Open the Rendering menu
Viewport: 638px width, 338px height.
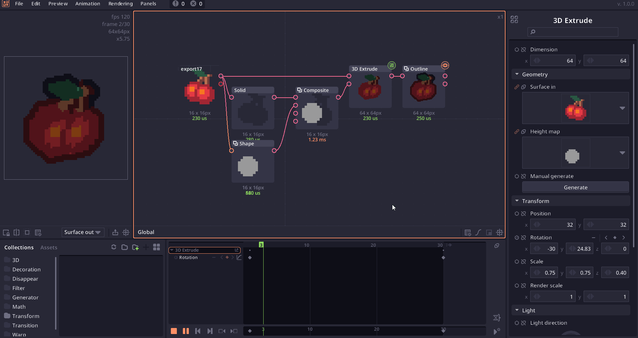tap(120, 4)
